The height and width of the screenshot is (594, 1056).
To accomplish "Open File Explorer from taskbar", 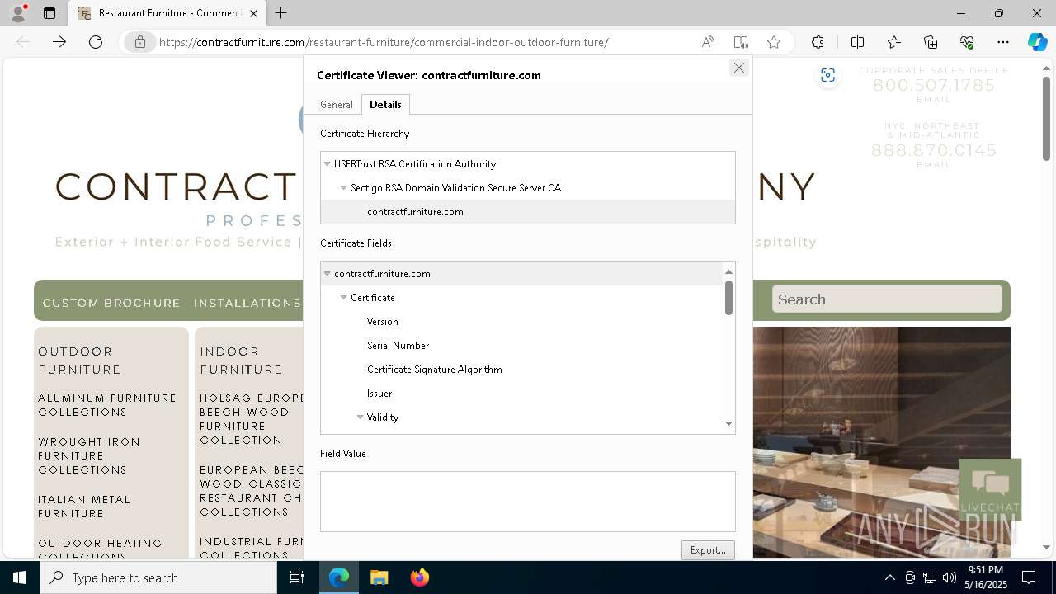I will tap(379, 577).
